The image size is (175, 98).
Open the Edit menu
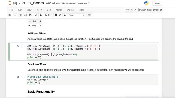point(20,10)
